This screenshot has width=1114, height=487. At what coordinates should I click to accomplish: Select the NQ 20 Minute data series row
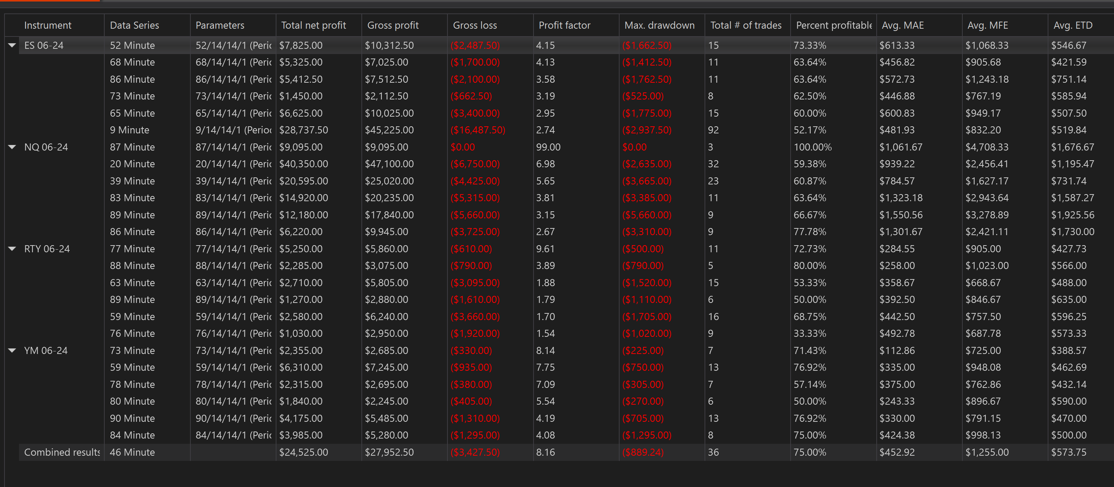click(x=132, y=164)
